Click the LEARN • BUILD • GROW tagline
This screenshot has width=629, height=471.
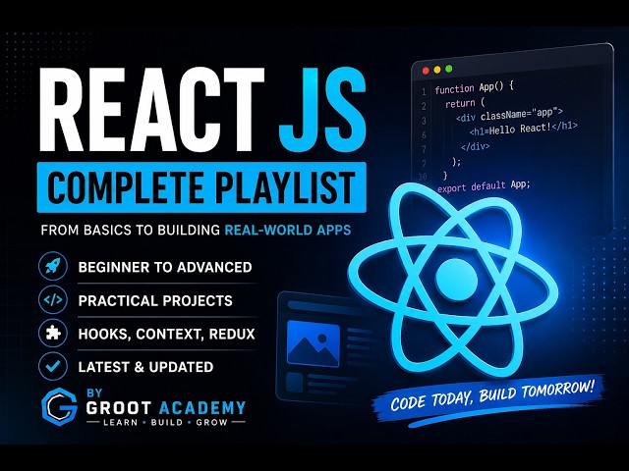(166, 422)
